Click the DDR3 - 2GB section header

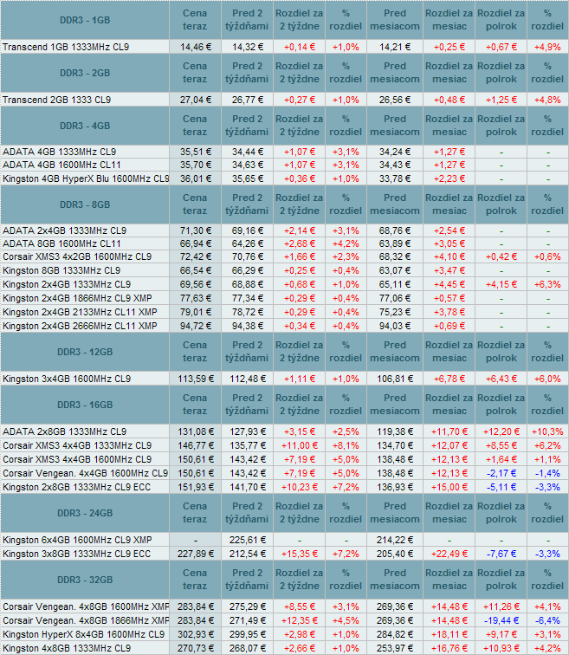[85, 73]
